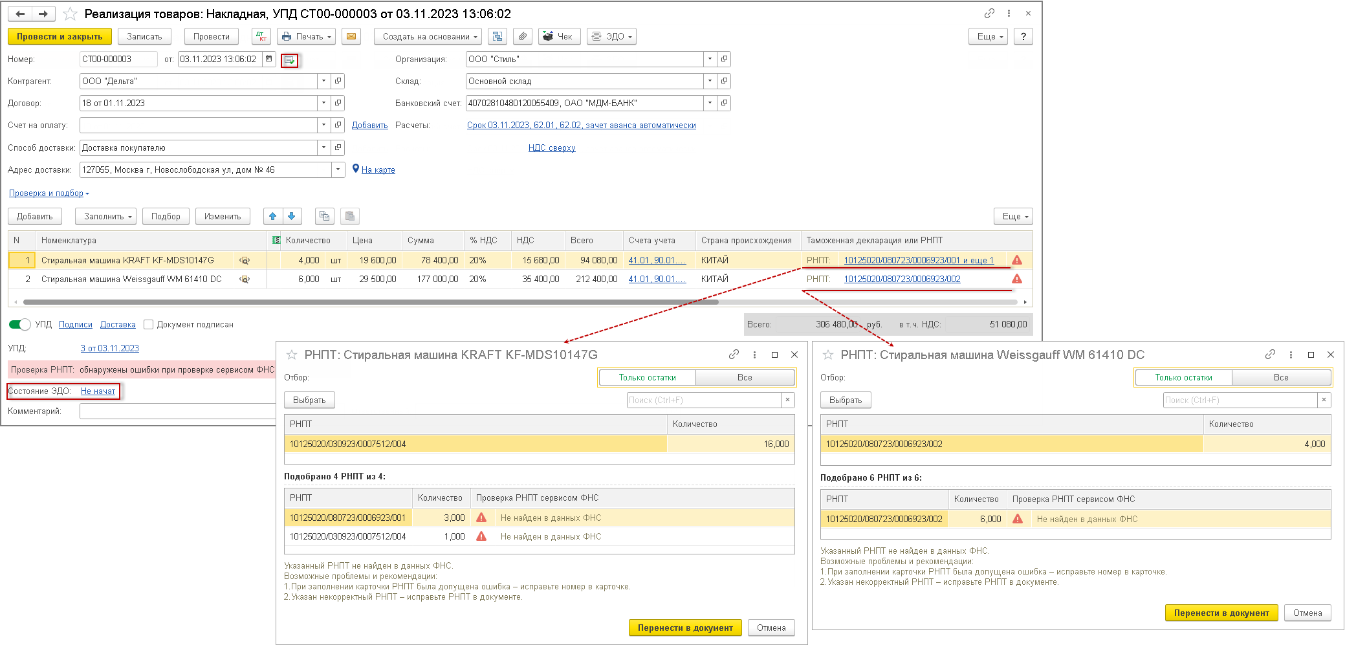Expand Адрес доставки dropdown

coord(338,169)
